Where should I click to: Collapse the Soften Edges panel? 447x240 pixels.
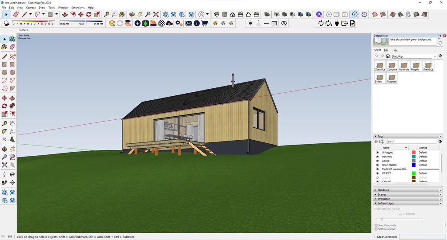[x=375, y=203]
